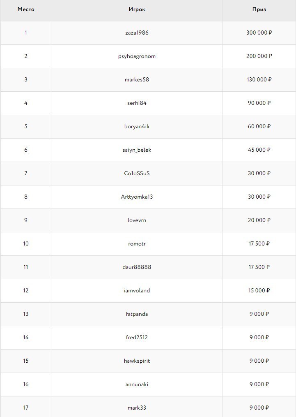The width and height of the screenshot is (296, 417).
Task: Click the 200 000 ₽ prize value
Action: coord(259,56)
